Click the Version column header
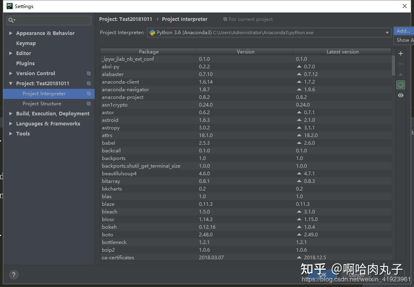The height and width of the screenshot is (287, 414). (246, 52)
